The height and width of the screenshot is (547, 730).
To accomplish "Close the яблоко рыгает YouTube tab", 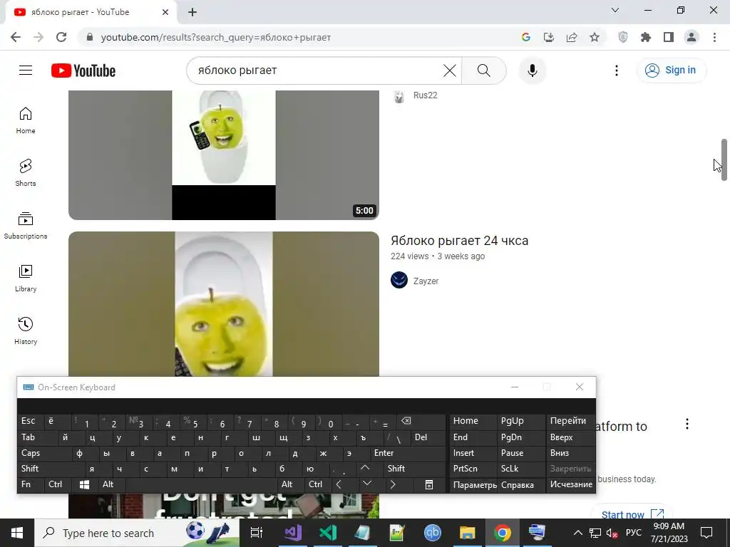I will (165, 12).
